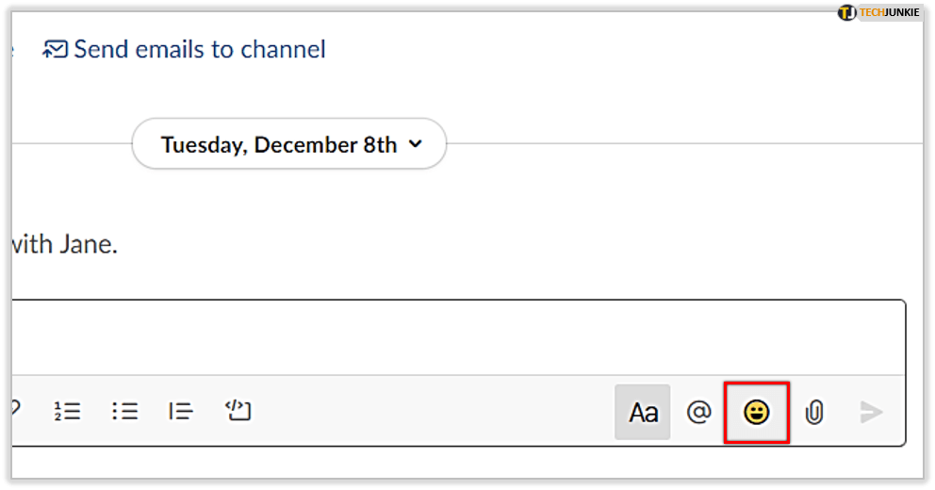Click the send message arrow icon
The width and height of the screenshot is (935, 490).
(872, 412)
